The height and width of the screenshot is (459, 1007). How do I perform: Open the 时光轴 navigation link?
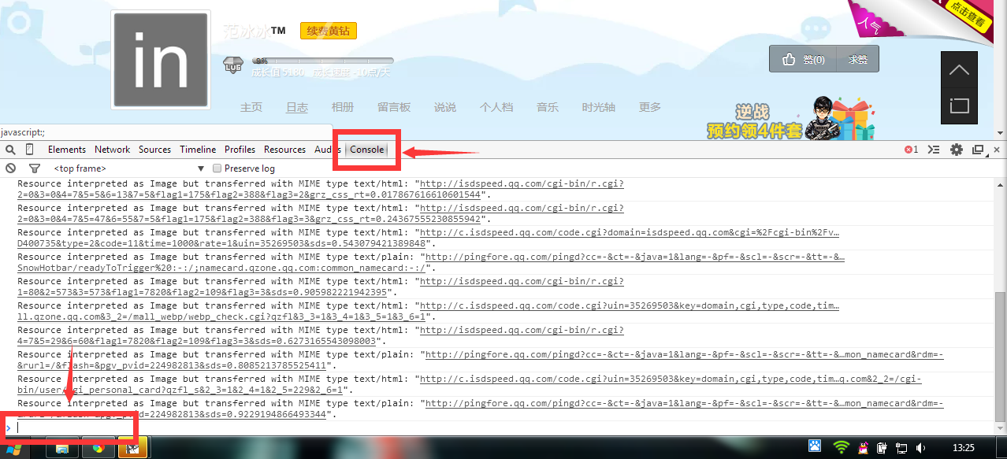click(599, 107)
